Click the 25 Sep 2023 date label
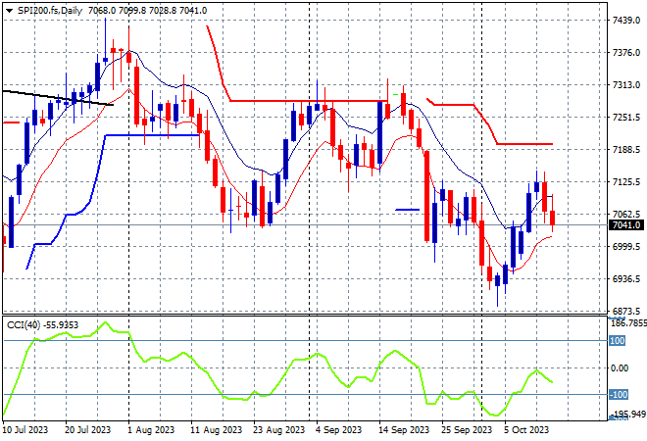The height and width of the screenshot is (441, 647). click(x=467, y=430)
